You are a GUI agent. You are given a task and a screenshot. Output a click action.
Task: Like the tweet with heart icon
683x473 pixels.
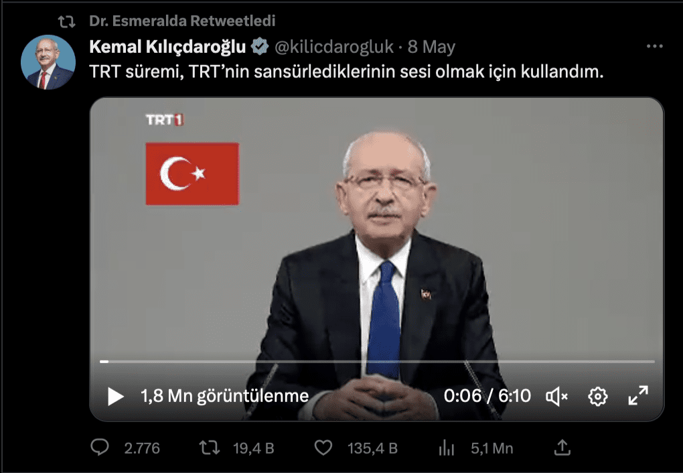(323, 448)
